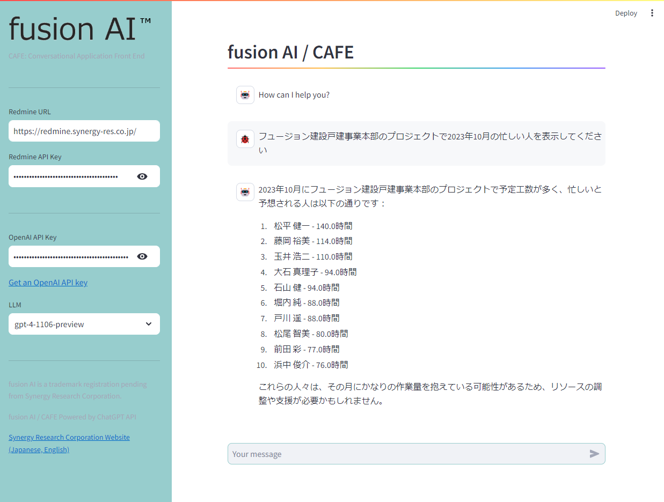Click the robot avatar beside 'How can I help you?'

click(245, 95)
